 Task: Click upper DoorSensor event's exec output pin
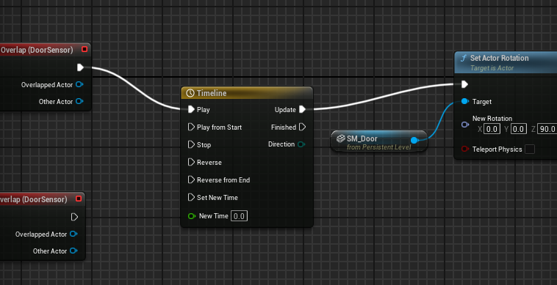[80, 67]
